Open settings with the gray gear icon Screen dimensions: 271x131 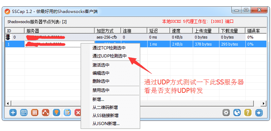click(226, 113)
